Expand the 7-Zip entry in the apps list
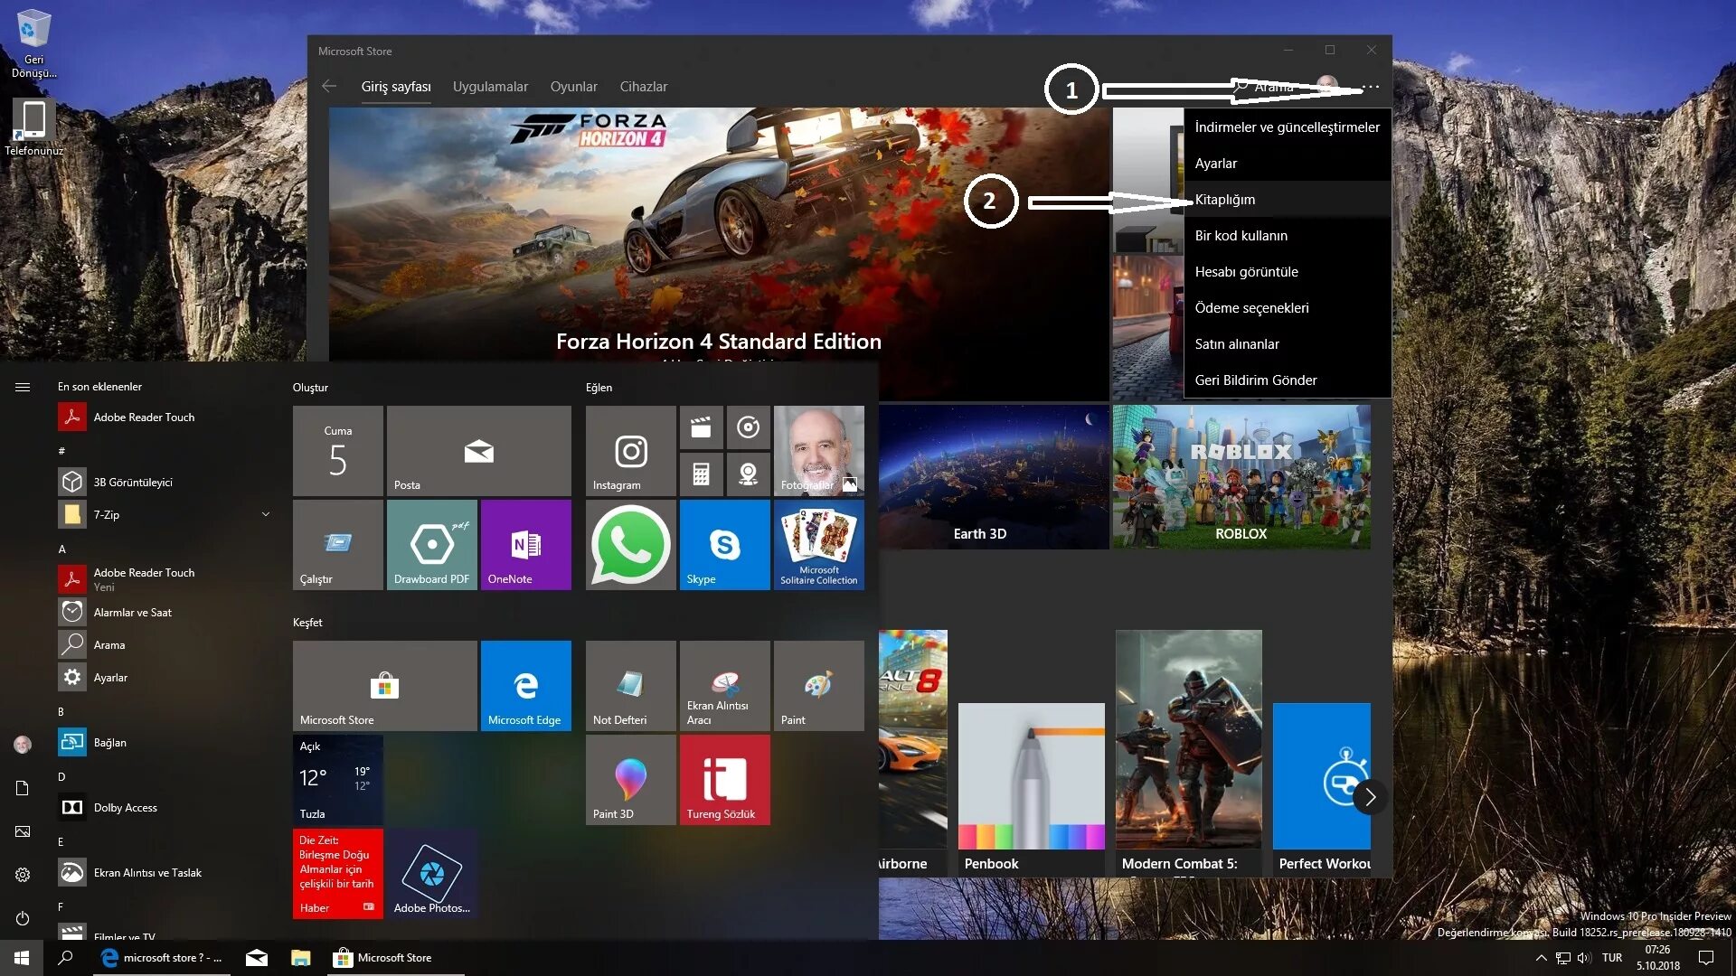The image size is (1736, 976). [265, 513]
